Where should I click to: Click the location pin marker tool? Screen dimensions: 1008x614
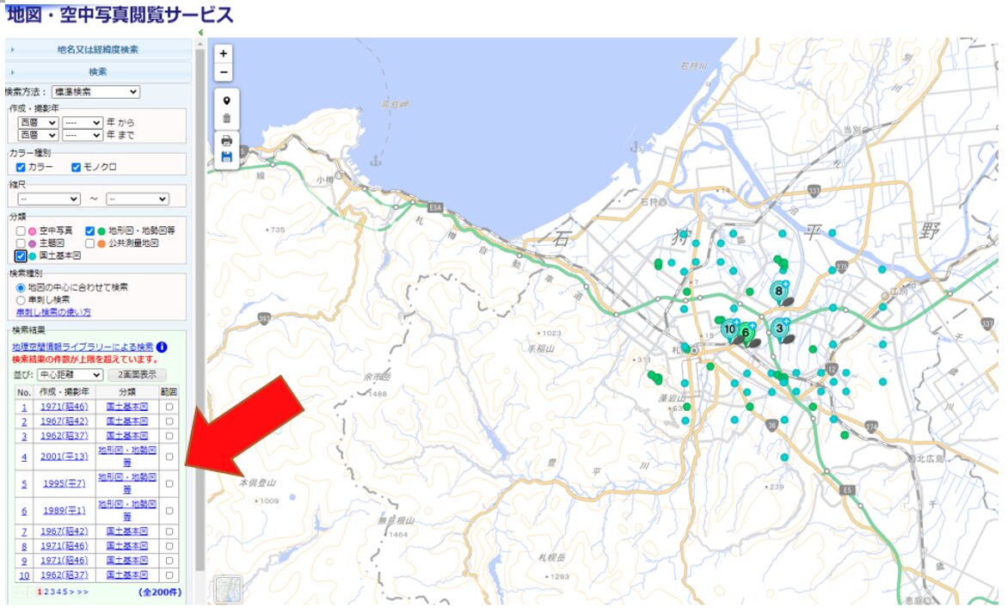click(x=226, y=101)
